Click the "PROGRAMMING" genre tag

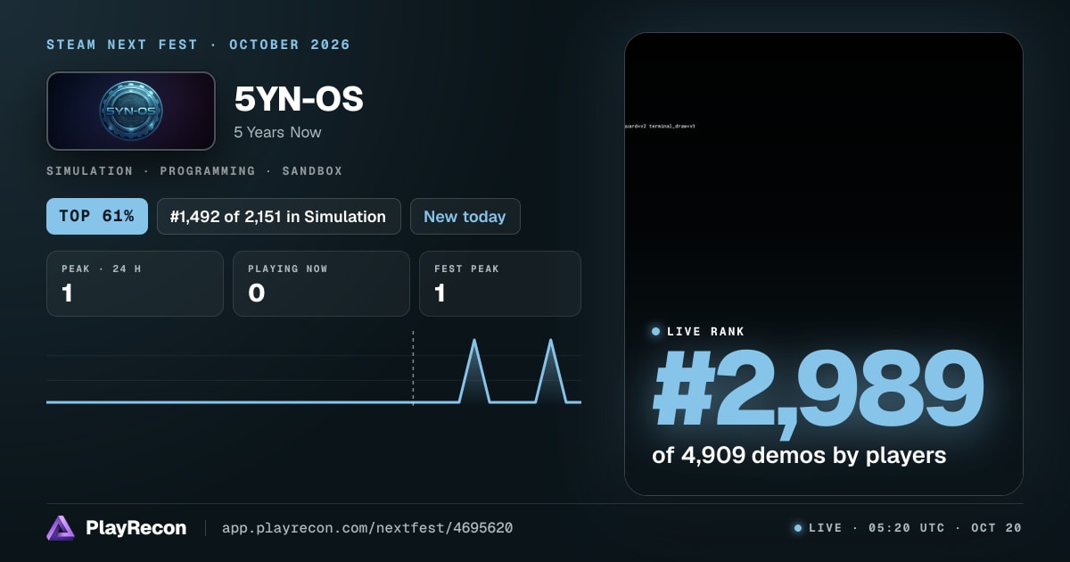(207, 170)
